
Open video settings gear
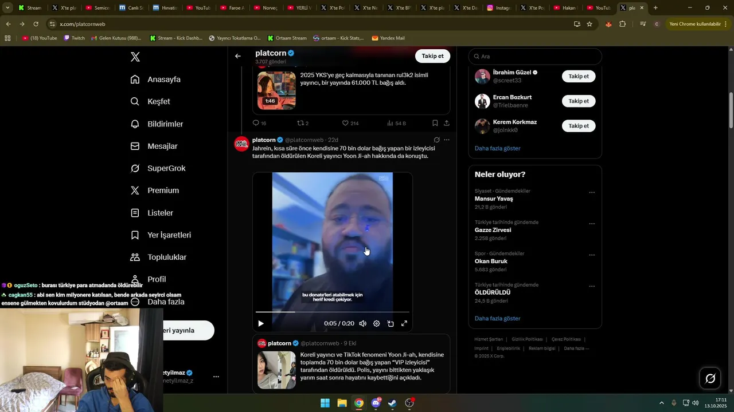[x=376, y=323]
